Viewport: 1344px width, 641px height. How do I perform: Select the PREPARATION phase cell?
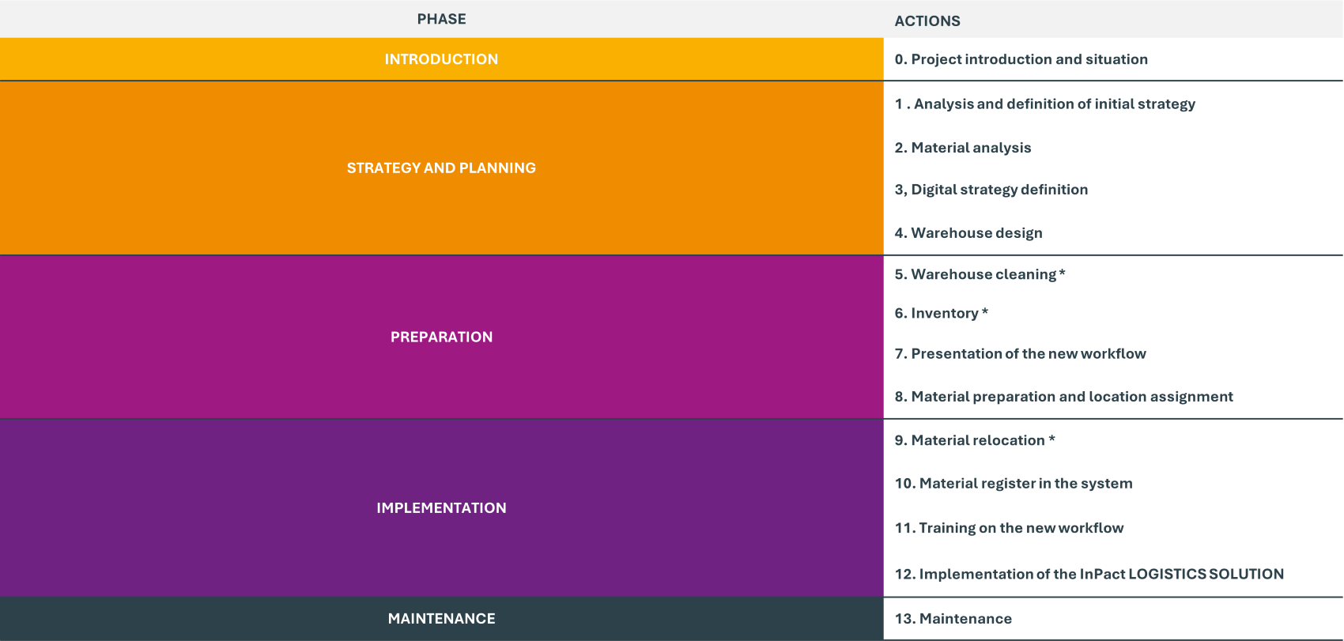point(441,337)
